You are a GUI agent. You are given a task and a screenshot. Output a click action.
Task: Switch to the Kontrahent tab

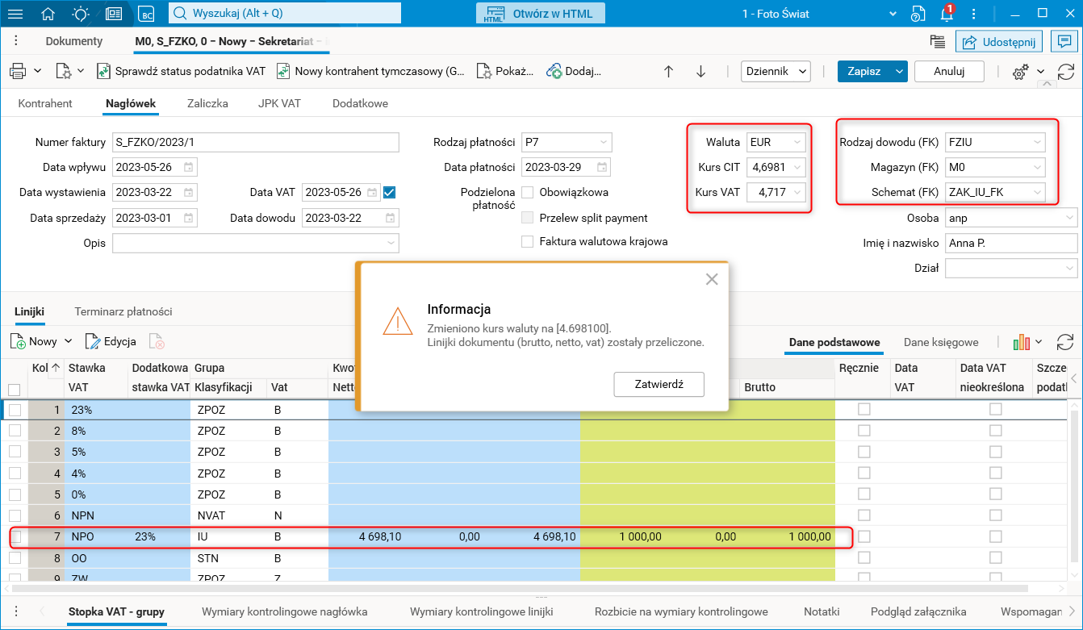coord(45,103)
